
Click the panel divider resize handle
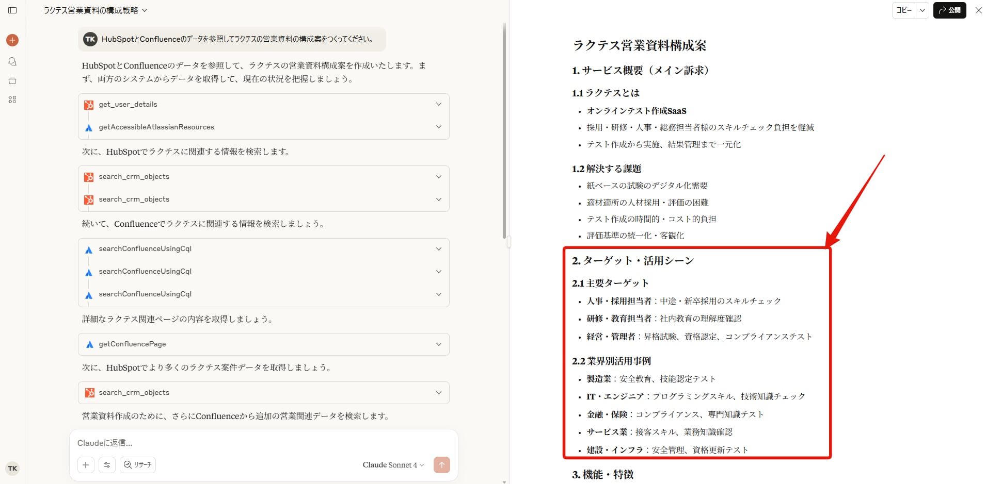[x=509, y=242]
